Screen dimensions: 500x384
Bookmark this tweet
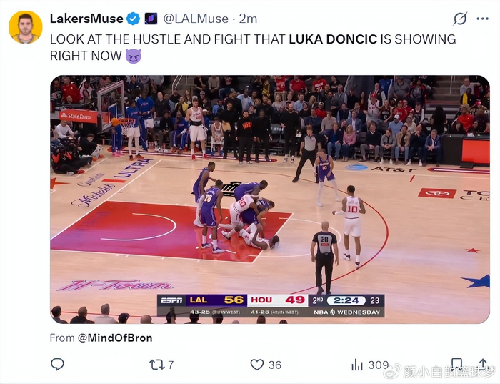click(x=457, y=364)
